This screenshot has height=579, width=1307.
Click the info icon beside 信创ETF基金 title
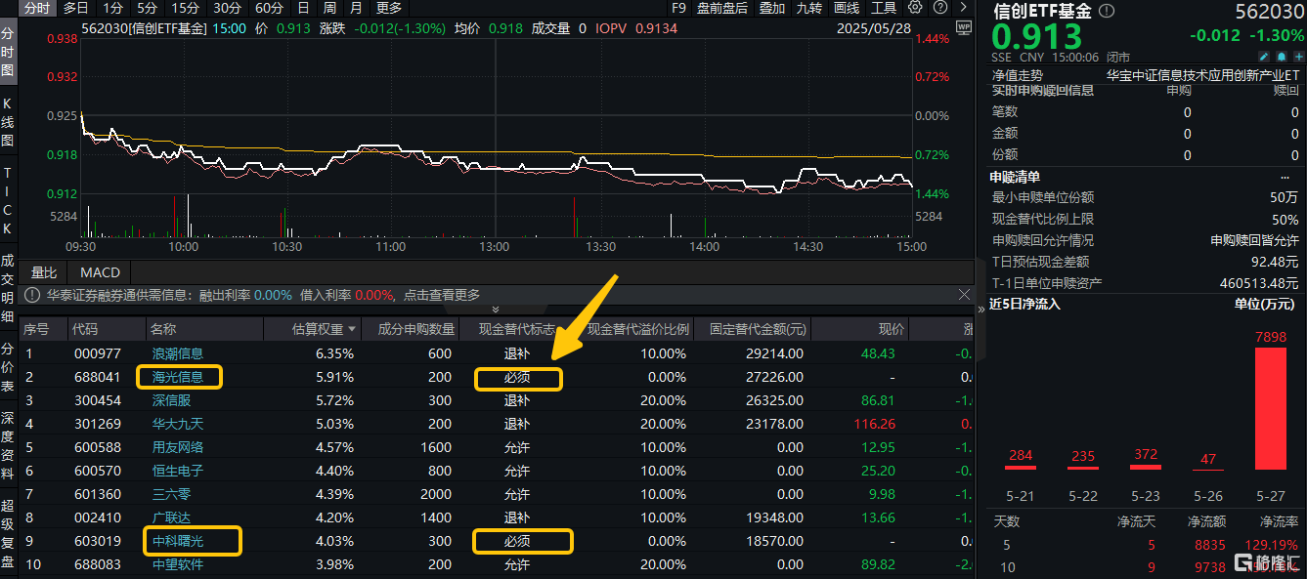coord(1107,12)
